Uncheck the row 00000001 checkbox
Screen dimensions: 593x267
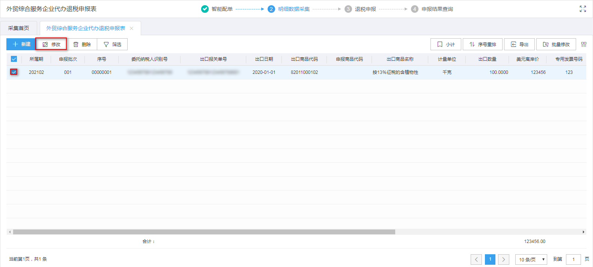[14, 72]
